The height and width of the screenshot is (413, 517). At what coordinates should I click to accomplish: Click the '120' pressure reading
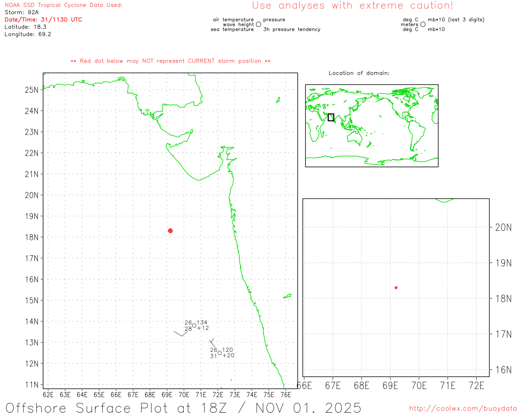(227, 350)
